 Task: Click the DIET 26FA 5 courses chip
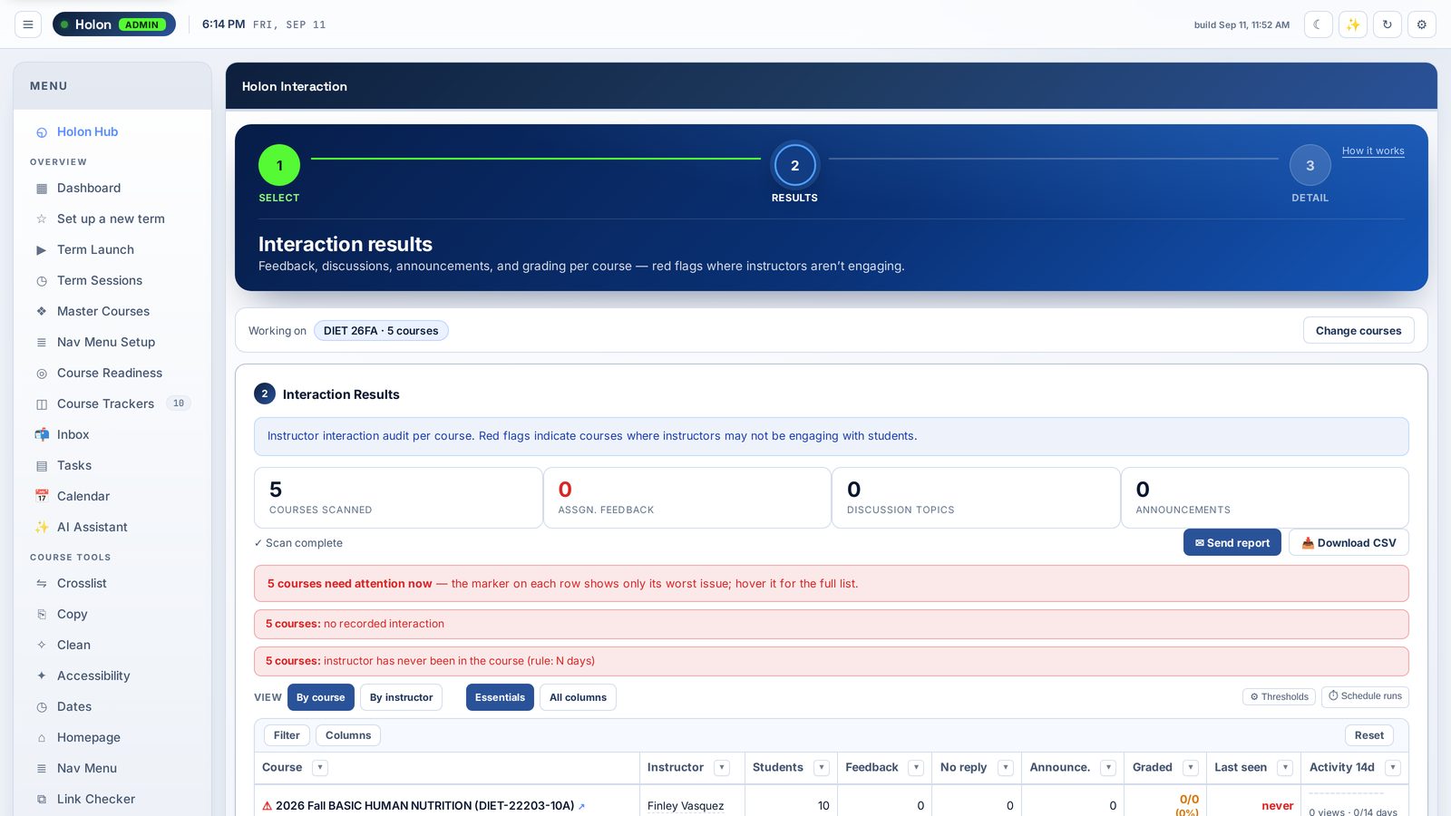(x=381, y=331)
